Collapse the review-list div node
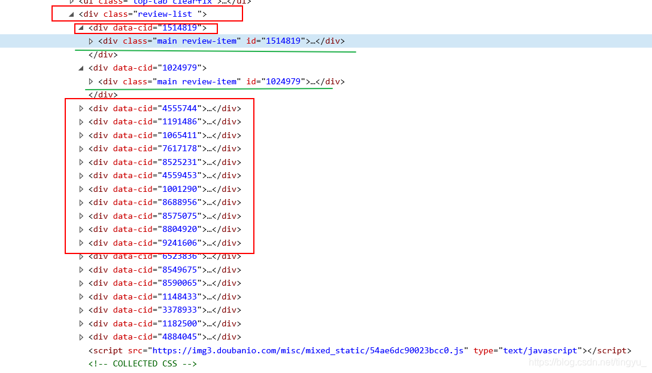This screenshot has height=373, width=652. point(71,14)
